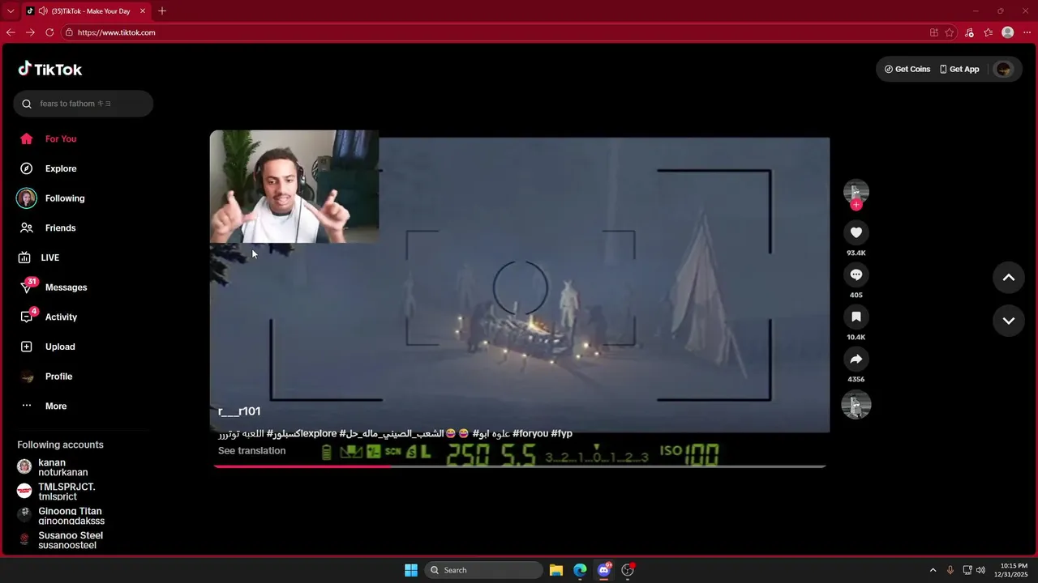Image resolution: width=1038 pixels, height=583 pixels.
Task: Save video with bookmark icon
Action: click(x=856, y=317)
